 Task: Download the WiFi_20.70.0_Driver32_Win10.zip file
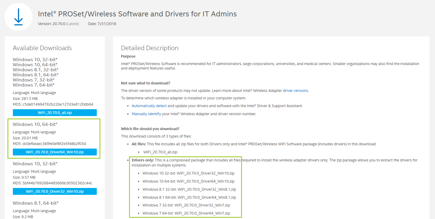(x=55, y=192)
